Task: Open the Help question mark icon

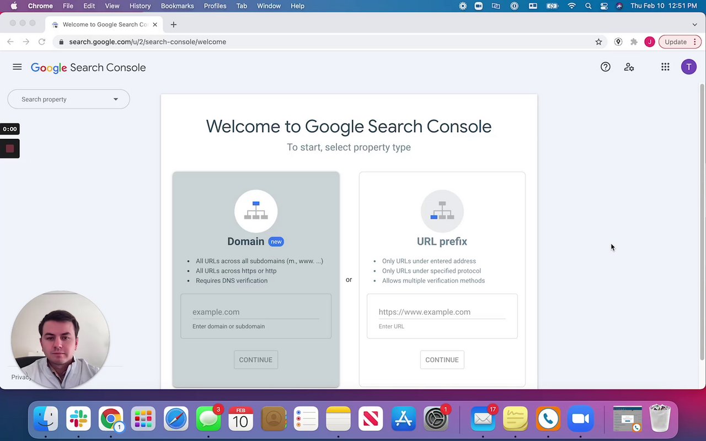Action: coord(606,67)
